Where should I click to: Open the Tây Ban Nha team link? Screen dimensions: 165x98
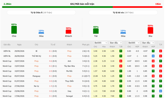[69, 66]
